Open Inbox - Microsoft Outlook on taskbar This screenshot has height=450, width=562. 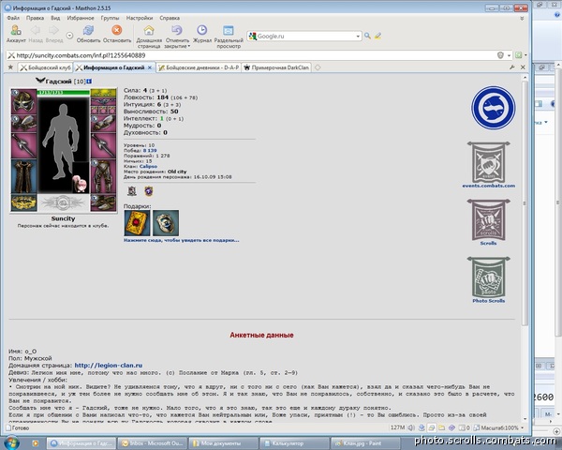153,443
